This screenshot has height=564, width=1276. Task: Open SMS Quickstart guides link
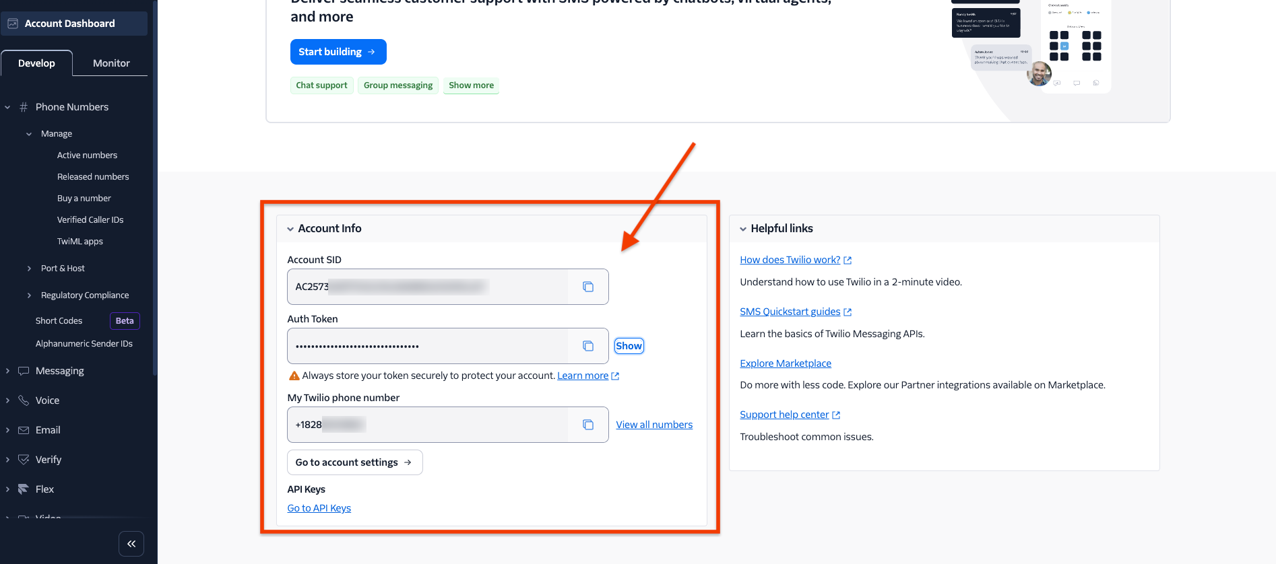790,312
